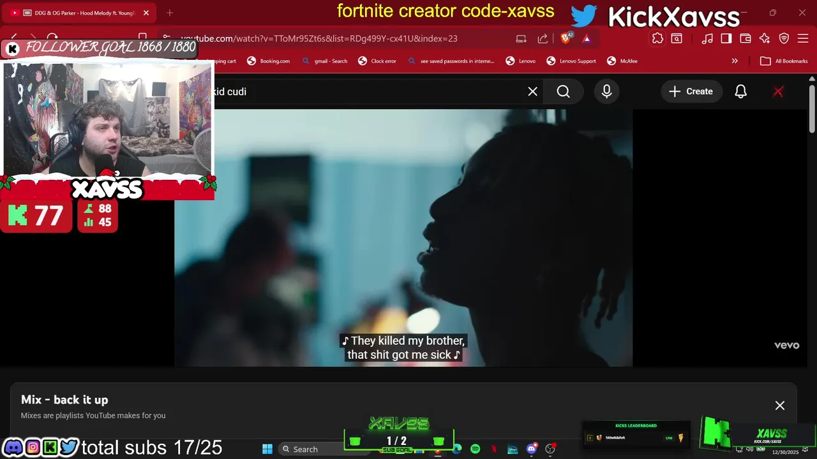Open the gmail - Search bookmark
The width and height of the screenshot is (817, 459).
coord(325,61)
